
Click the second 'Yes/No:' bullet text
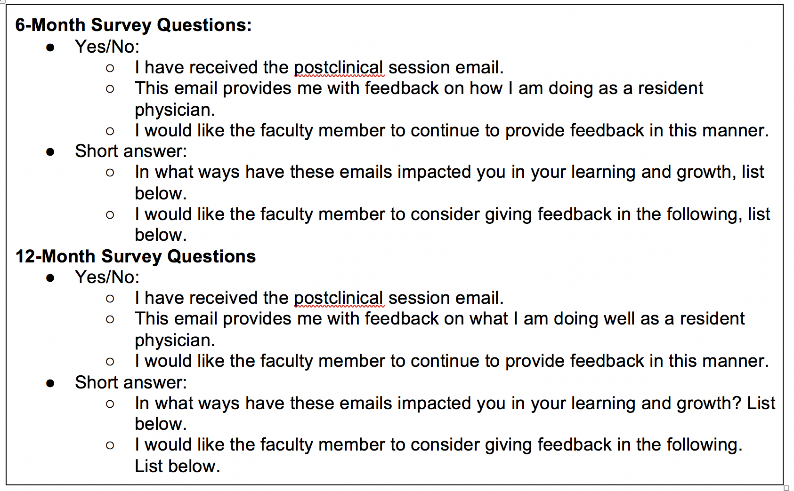107,277
